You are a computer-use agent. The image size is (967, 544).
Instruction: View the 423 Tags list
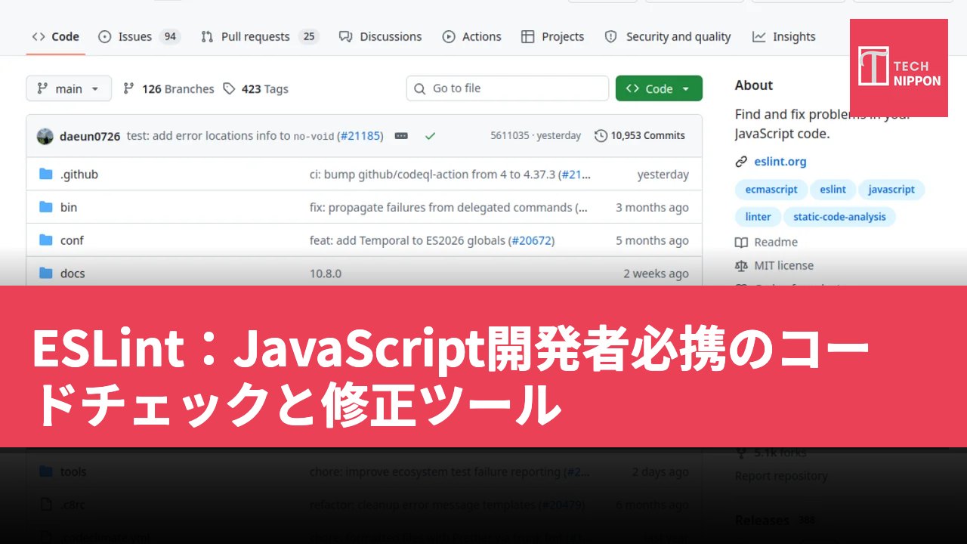(255, 88)
